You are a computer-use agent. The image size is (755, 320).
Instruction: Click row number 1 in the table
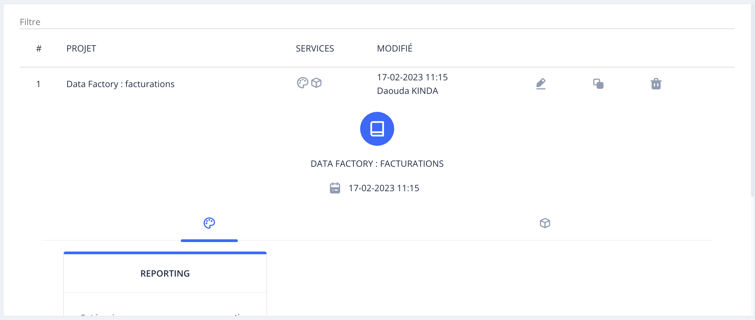coord(38,84)
